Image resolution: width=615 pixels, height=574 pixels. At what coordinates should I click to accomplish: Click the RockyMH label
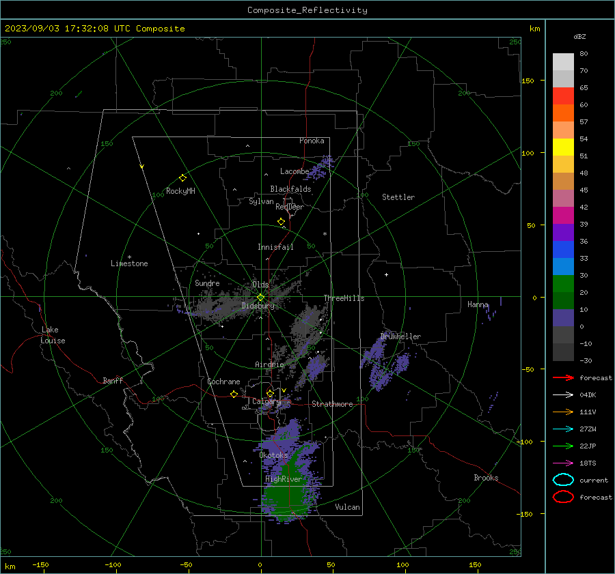[x=180, y=191]
